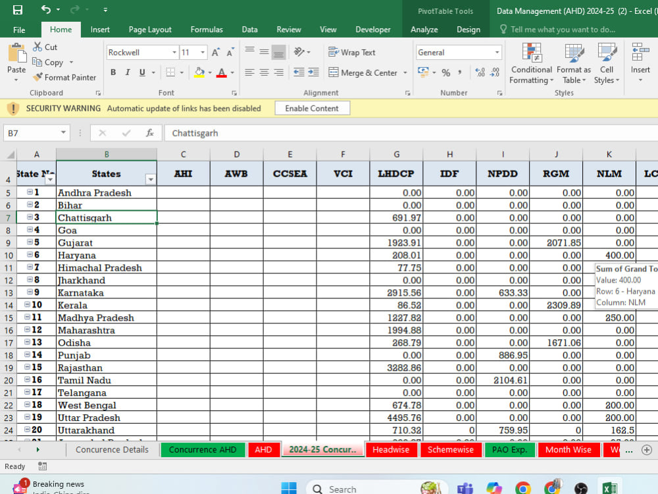
Task: Click Enable Content button
Action: pyautogui.click(x=312, y=109)
